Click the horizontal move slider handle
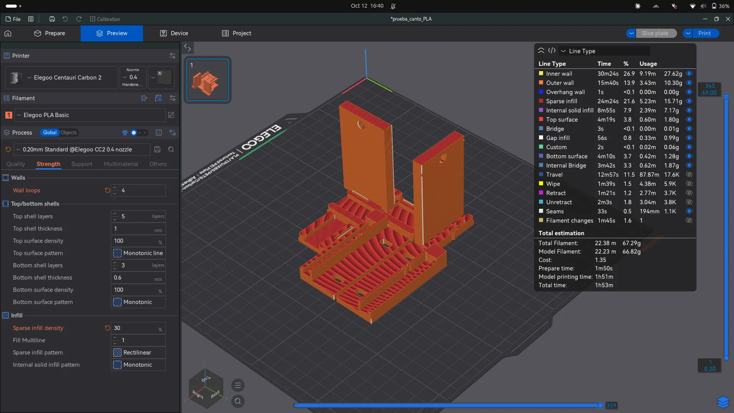The image size is (734, 413). click(601, 405)
